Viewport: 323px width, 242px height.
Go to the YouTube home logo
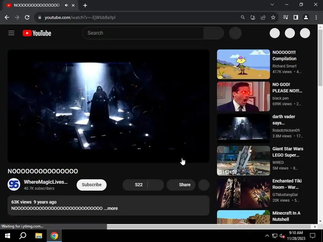[x=37, y=33]
